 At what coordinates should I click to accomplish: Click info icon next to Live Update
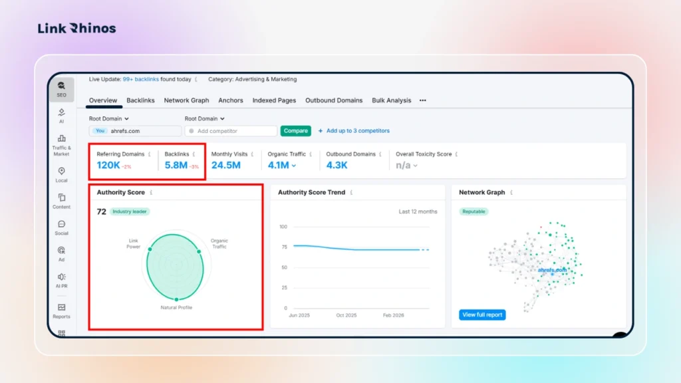pos(196,80)
